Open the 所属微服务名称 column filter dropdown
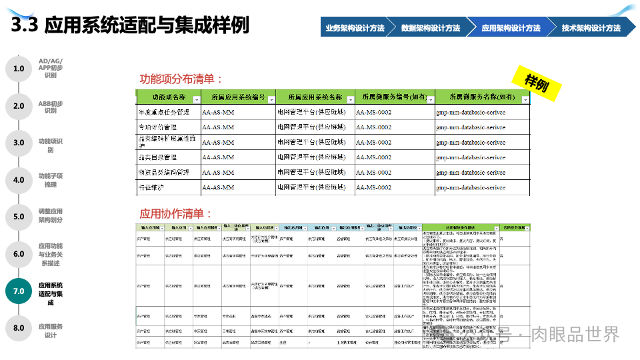 (x=525, y=100)
